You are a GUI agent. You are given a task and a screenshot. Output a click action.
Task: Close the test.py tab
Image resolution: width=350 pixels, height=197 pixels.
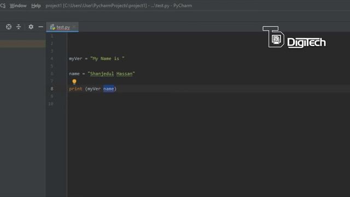pos(74,27)
